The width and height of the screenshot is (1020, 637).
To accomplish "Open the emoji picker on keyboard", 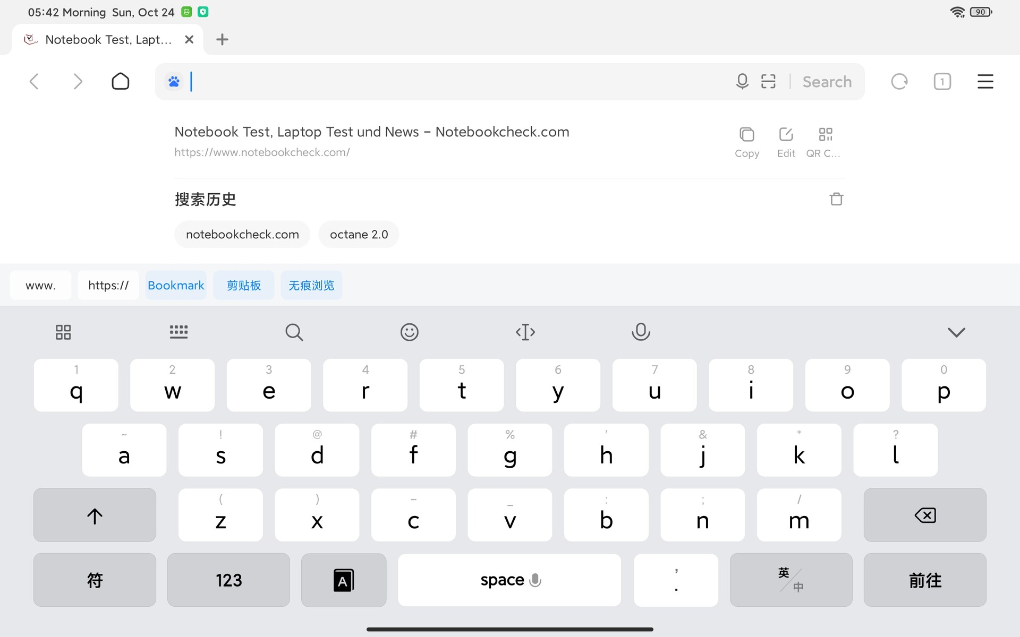I will tap(409, 332).
